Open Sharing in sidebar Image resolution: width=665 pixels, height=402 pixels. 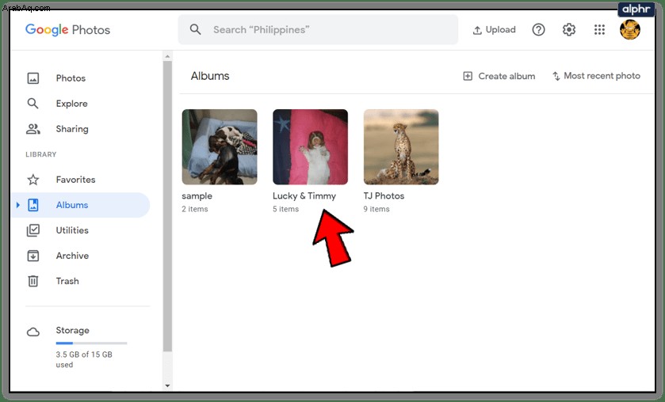72,129
